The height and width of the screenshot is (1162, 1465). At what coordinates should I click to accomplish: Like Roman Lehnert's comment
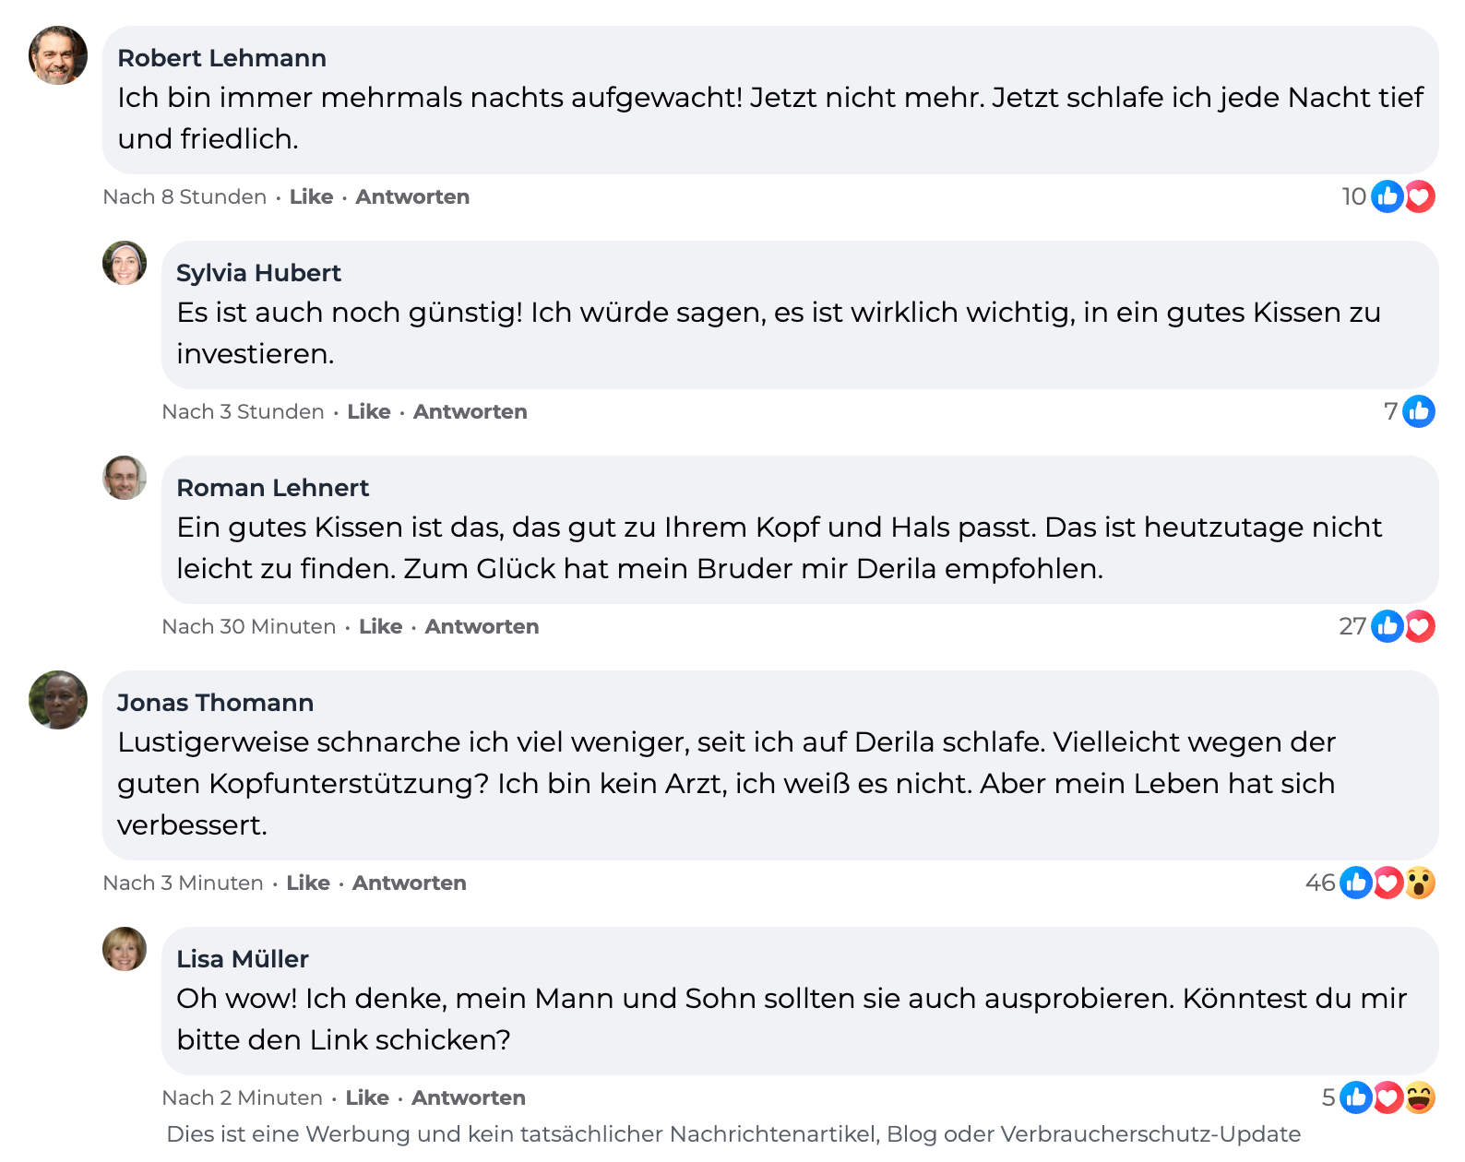[x=380, y=626]
